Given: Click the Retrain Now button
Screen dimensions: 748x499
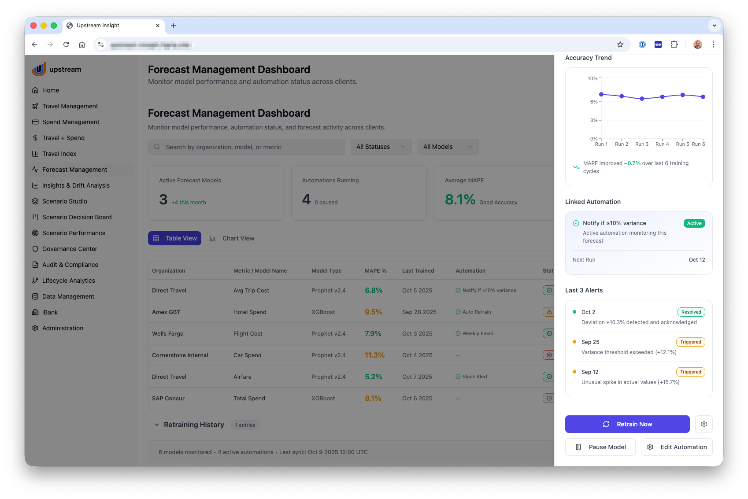Looking at the screenshot, I should [x=627, y=424].
